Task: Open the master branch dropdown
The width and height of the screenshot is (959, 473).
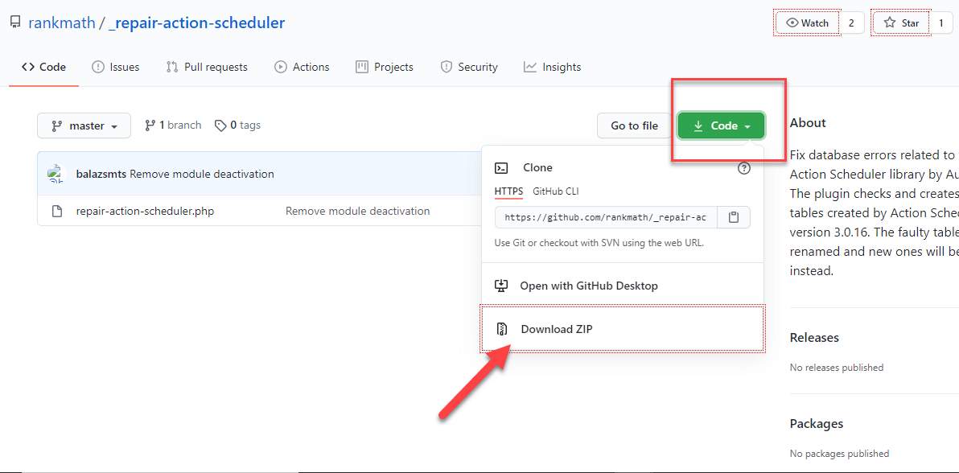Action: 84,125
